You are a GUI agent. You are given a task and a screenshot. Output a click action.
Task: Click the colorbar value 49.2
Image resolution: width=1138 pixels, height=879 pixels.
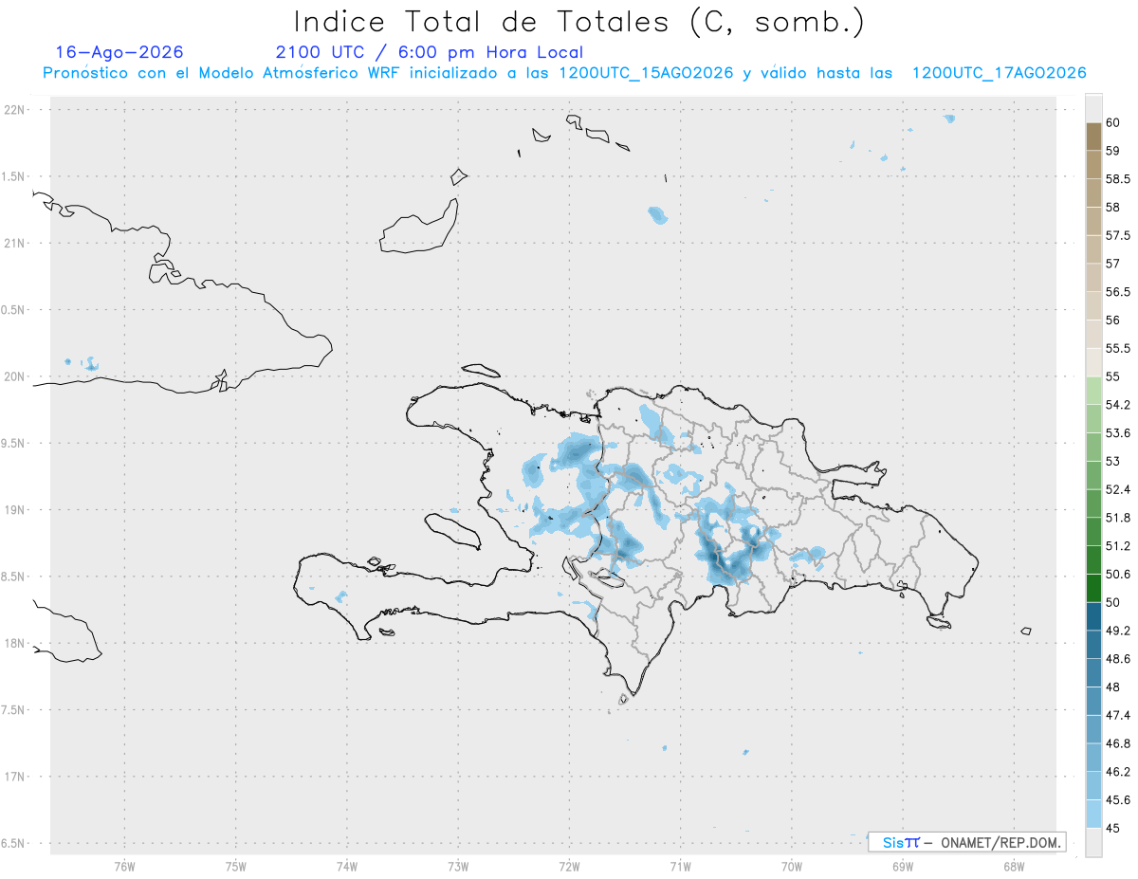[1118, 631]
